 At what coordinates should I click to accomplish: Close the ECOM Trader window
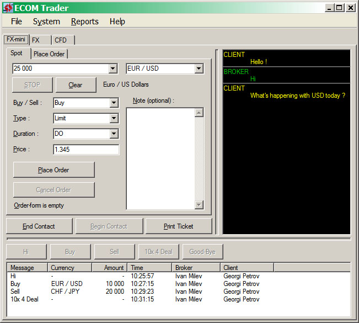pyautogui.click(x=351, y=8)
